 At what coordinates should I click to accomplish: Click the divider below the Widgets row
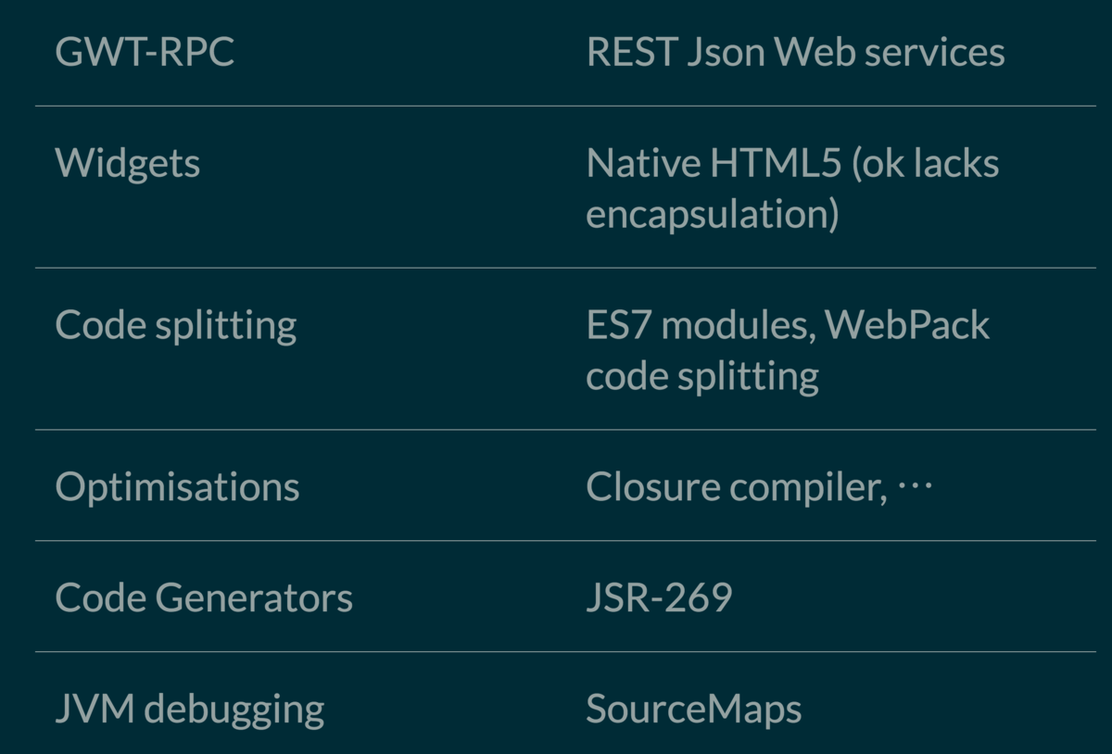pyautogui.click(x=556, y=267)
